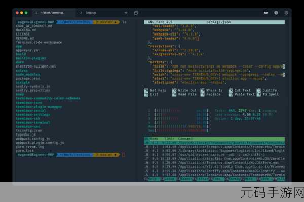Sort htop by the TIME+ column header
This screenshot has height=202, width=304.
click(169, 139)
